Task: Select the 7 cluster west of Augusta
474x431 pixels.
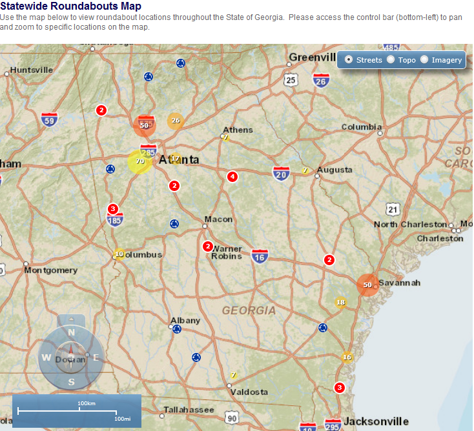Action: tap(305, 170)
